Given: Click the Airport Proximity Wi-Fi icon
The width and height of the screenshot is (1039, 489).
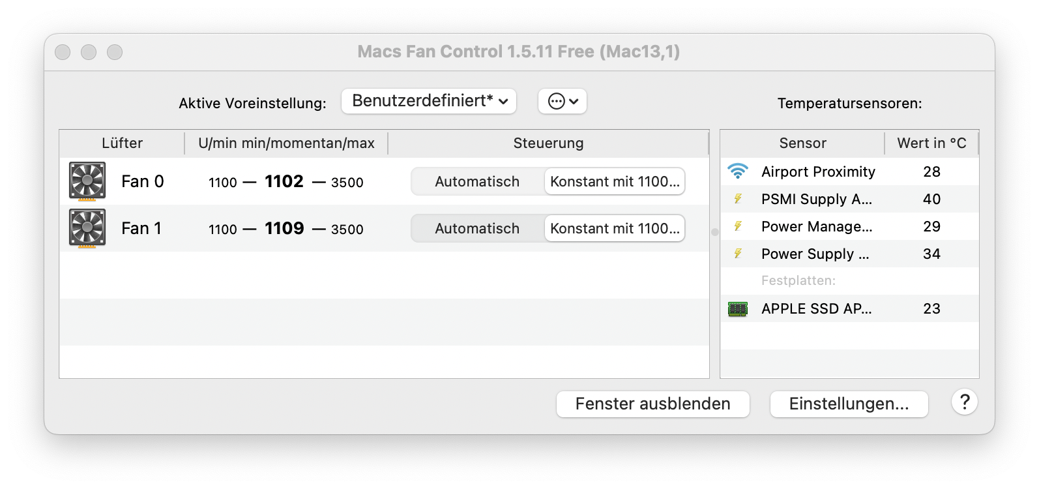Looking at the screenshot, I should click(737, 171).
